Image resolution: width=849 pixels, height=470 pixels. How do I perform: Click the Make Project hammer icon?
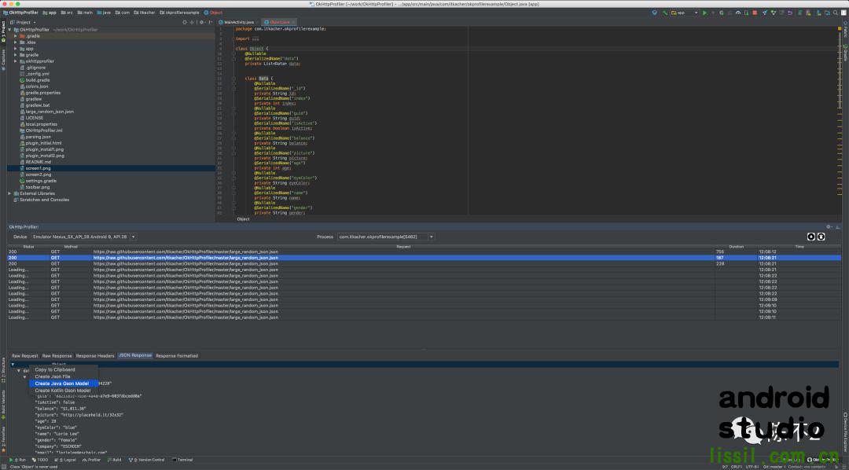coord(665,13)
